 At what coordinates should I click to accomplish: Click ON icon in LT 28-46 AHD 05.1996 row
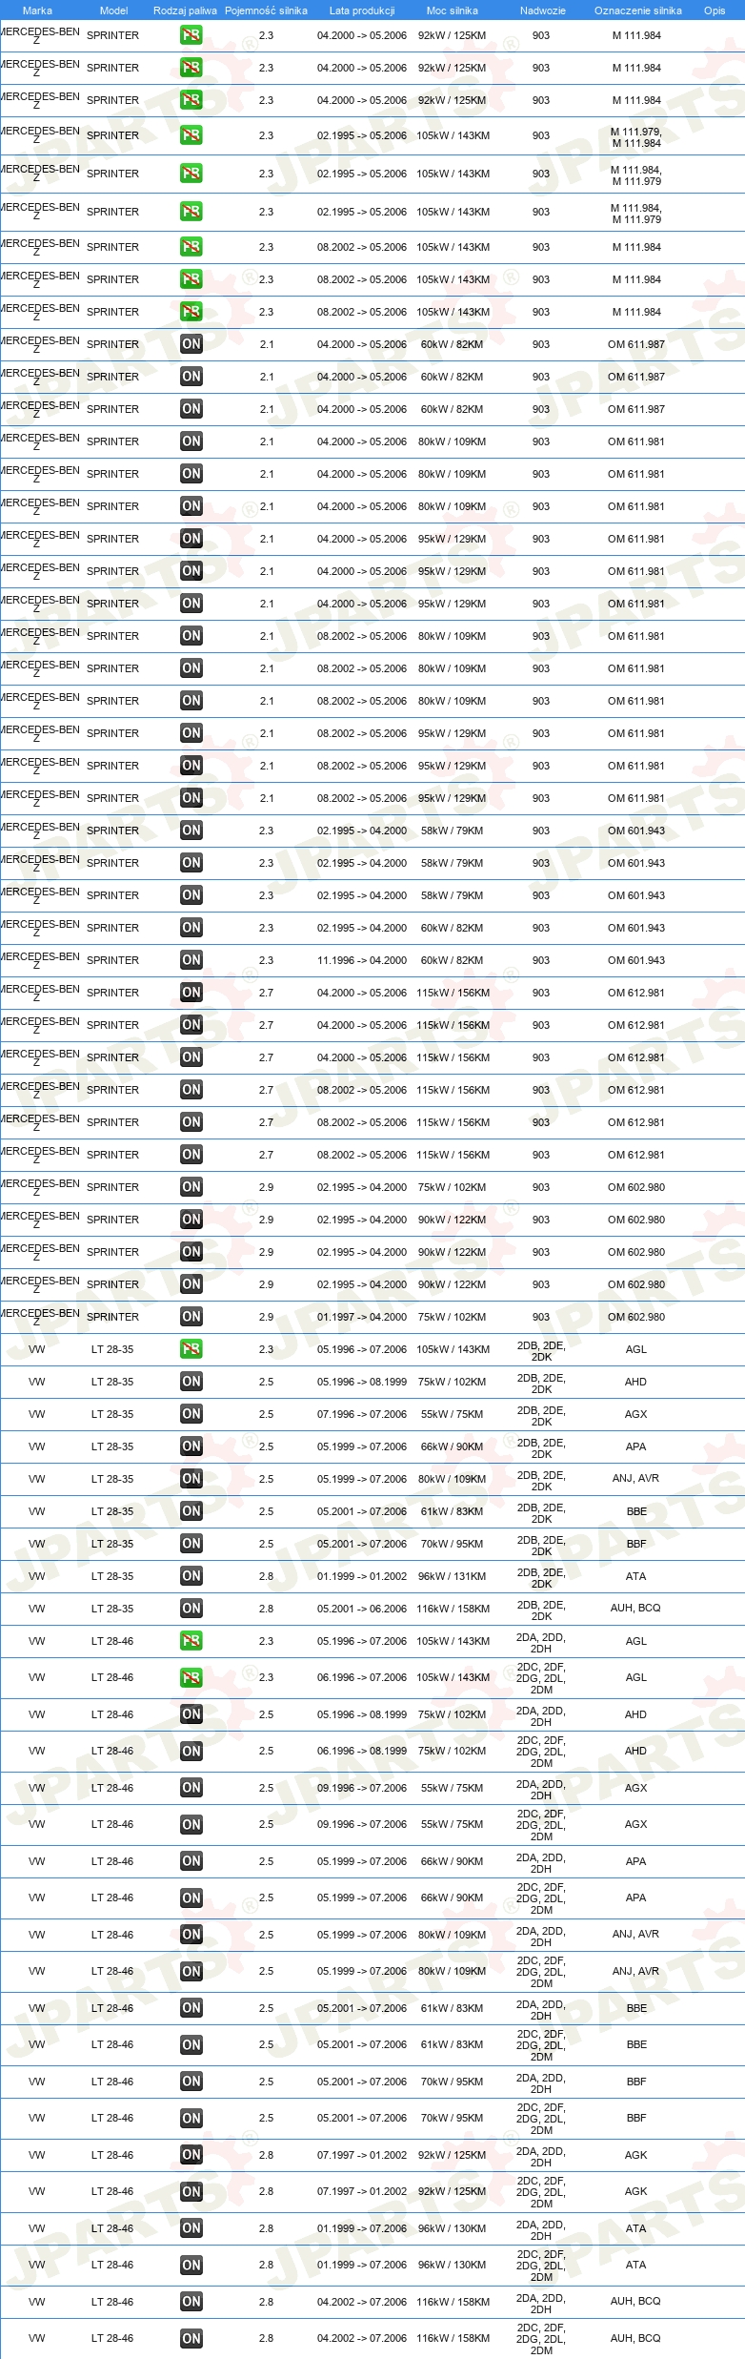[x=191, y=1714]
